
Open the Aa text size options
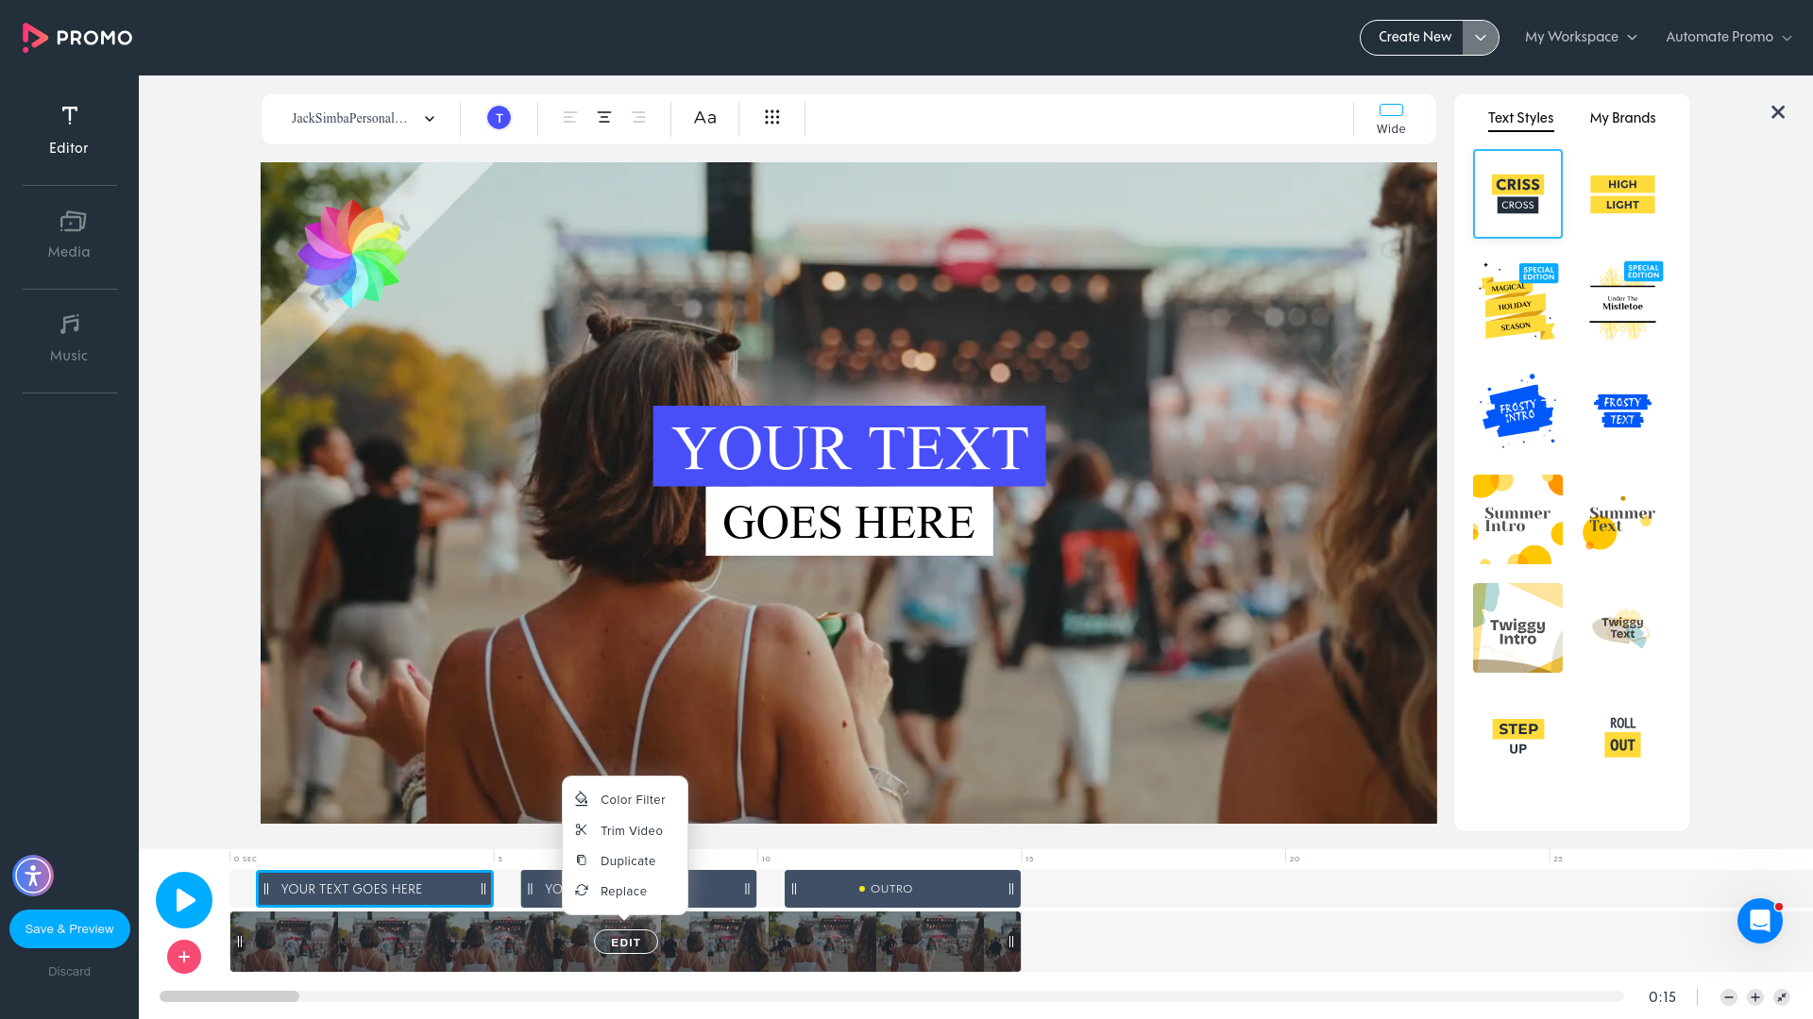click(x=705, y=118)
